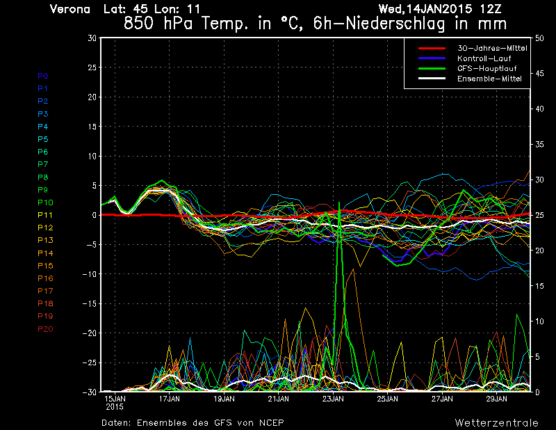Click the red 30-Jahres-Mittel legend line
The height and width of the screenshot is (430, 556).
point(432,48)
